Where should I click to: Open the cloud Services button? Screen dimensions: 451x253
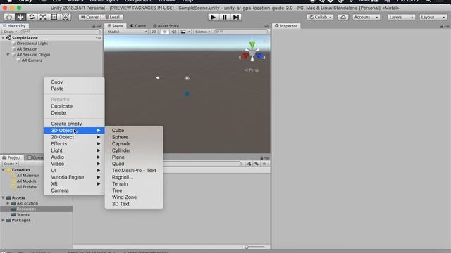(343, 17)
